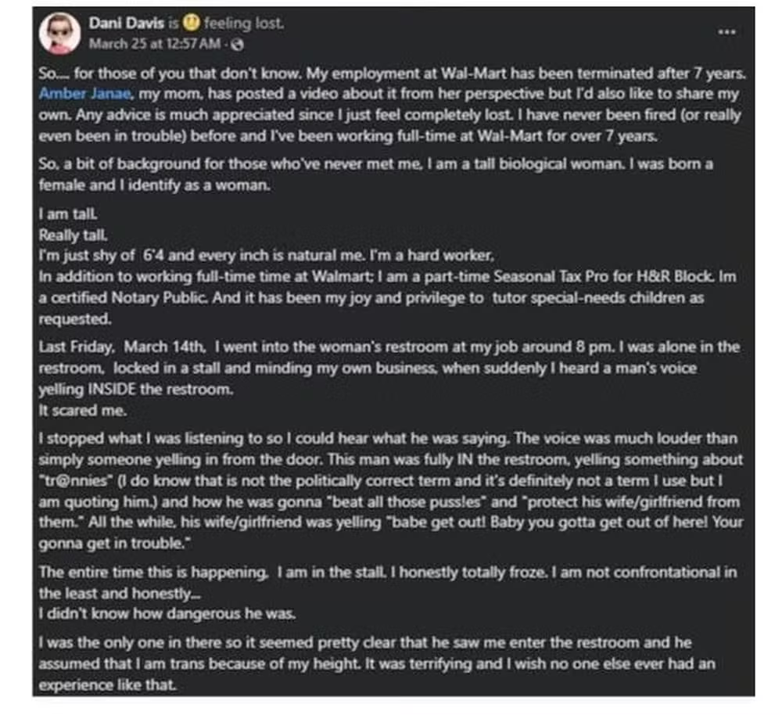The width and height of the screenshot is (782, 715).
Task: Click the opening line about employment at Wal-Mart terminated
Action: pos(392,74)
